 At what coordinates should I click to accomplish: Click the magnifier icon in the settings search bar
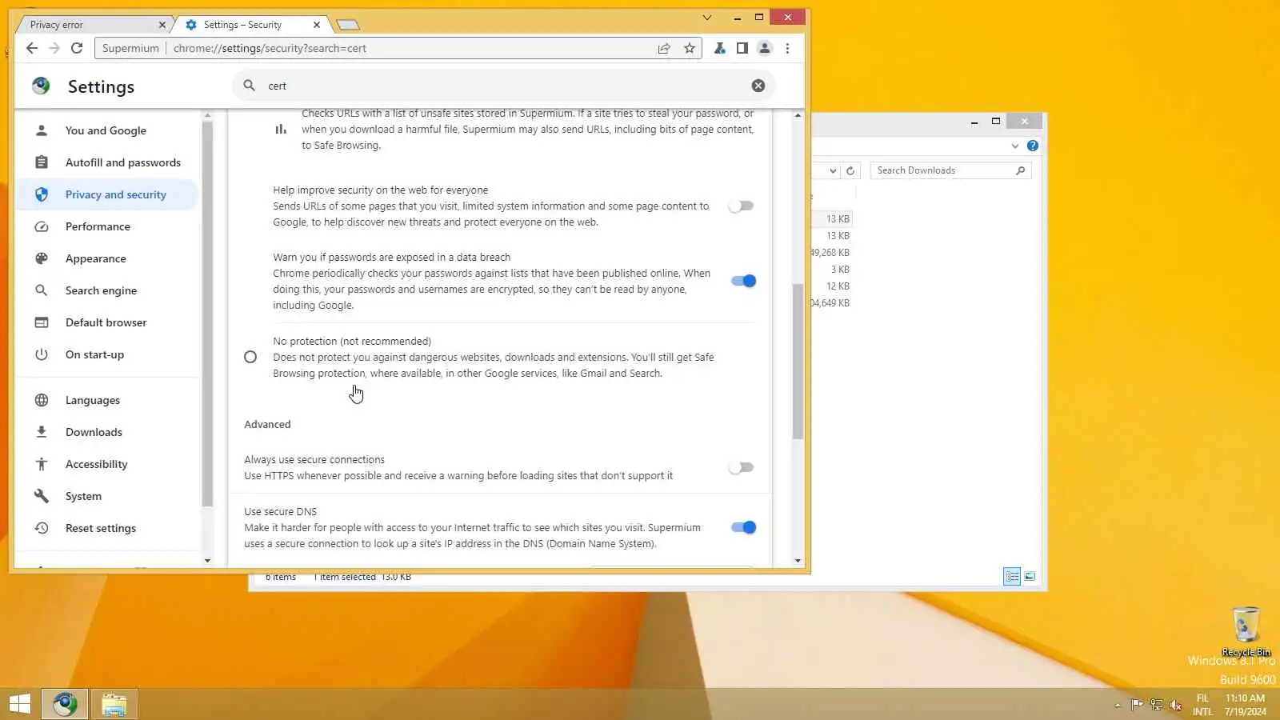(x=250, y=86)
